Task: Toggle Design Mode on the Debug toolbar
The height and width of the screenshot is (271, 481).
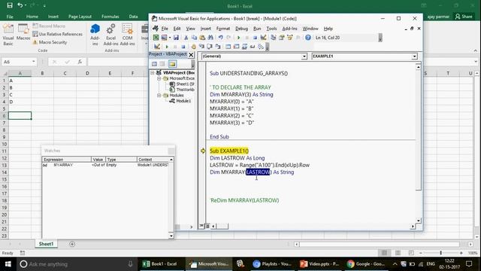Action: tap(157, 47)
